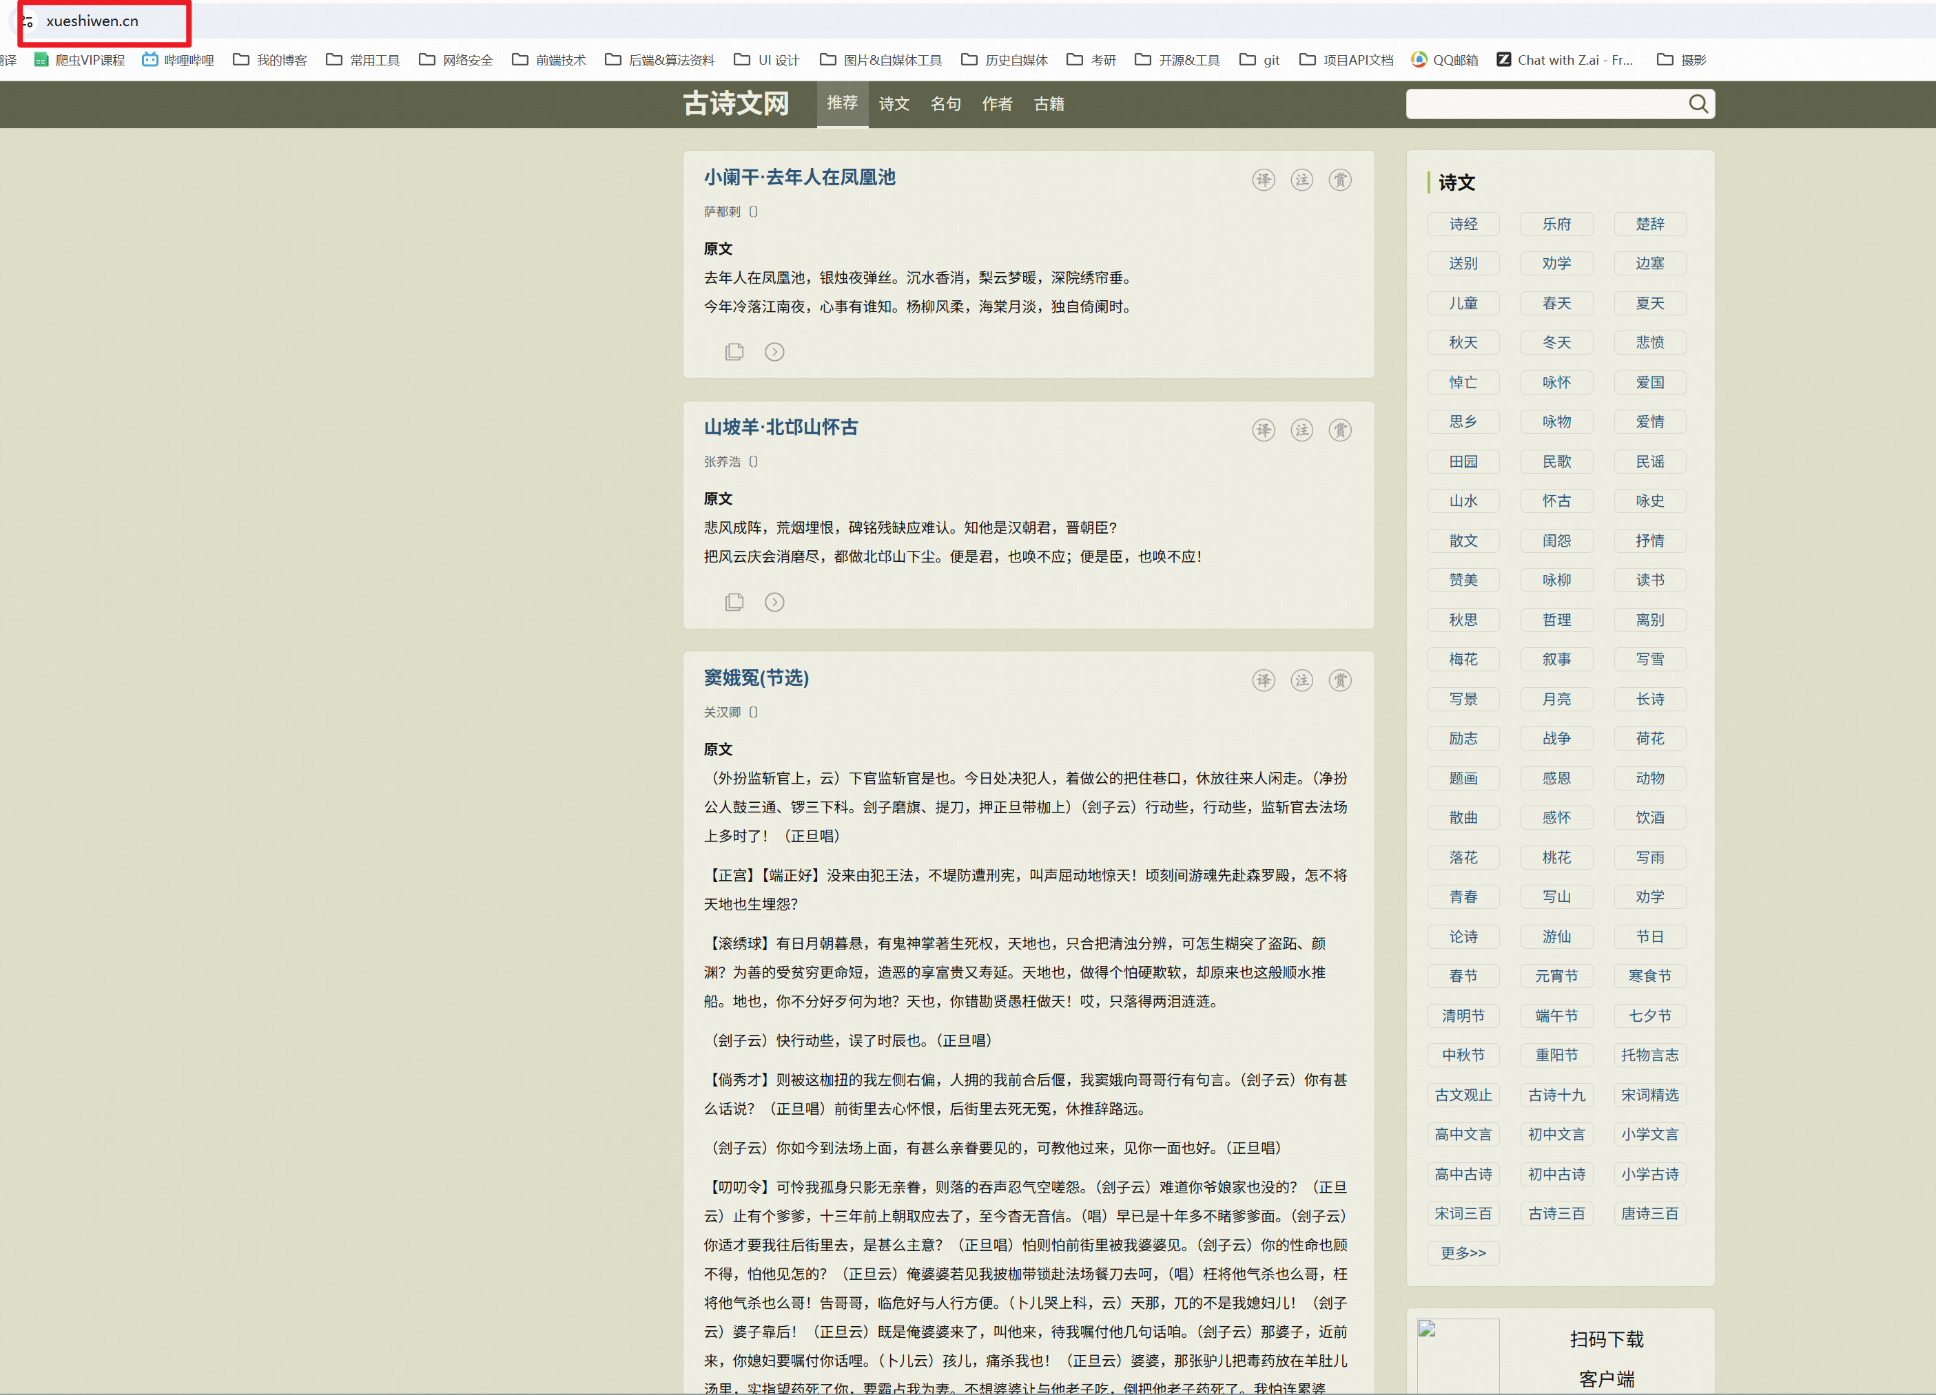Expand the 常用工具 bookmark folder
The width and height of the screenshot is (1936, 1395).
[363, 60]
